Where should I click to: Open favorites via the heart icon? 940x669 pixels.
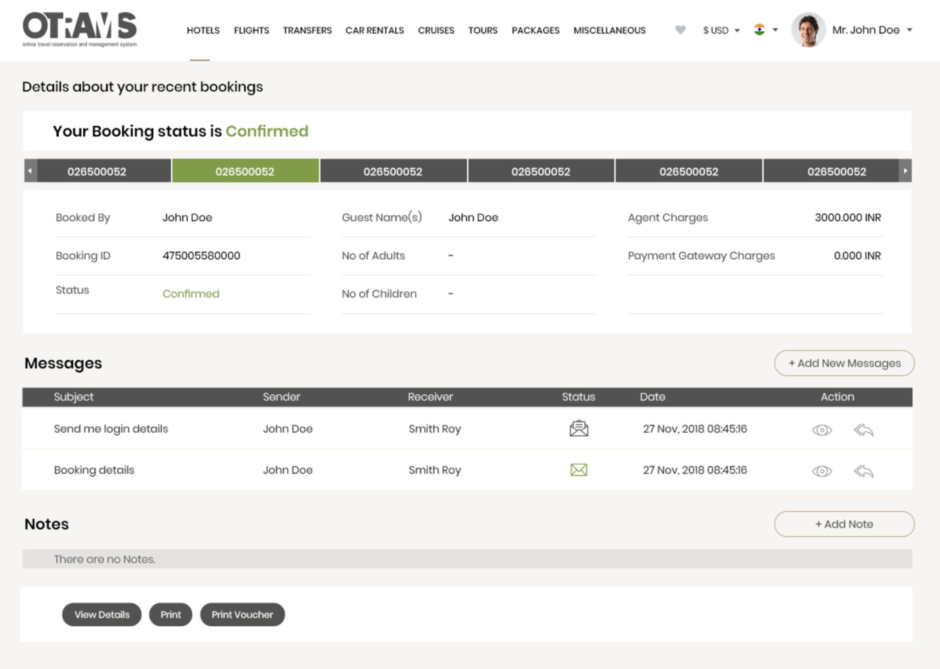(x=680, y=30)
